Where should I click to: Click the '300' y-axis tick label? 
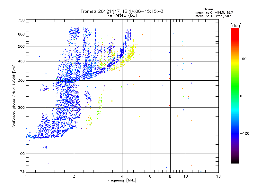coord(21,81)
